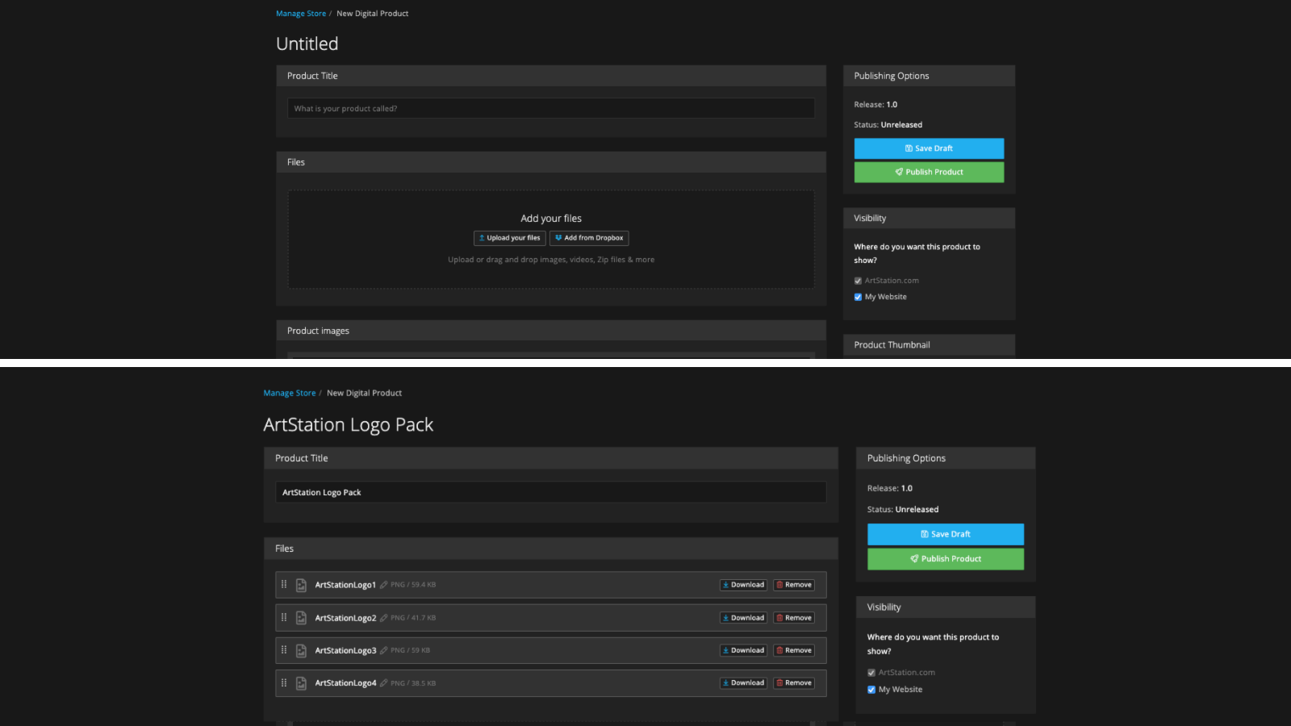Viewport: 1291px width, 726px height.
Task: Click the 'Untitled' page heading
Action: click(307, 44)
